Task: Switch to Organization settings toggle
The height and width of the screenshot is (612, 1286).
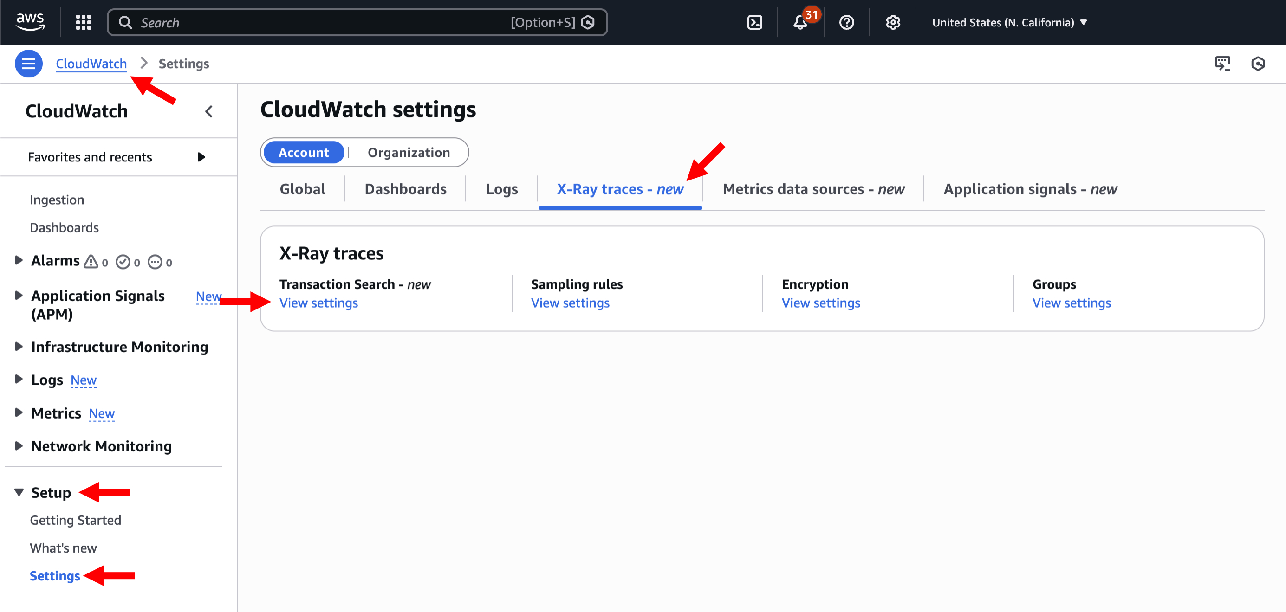Action: tap(409, 152)
